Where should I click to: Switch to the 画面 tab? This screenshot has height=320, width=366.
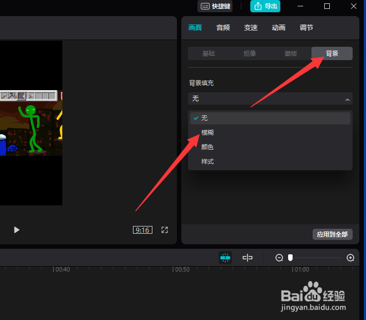point(195,28)
